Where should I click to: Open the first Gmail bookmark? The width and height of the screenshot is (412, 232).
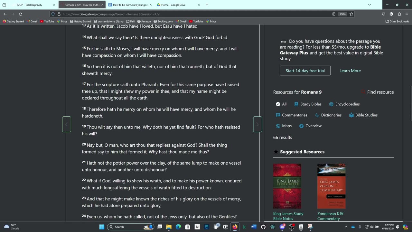coord(32,22)
